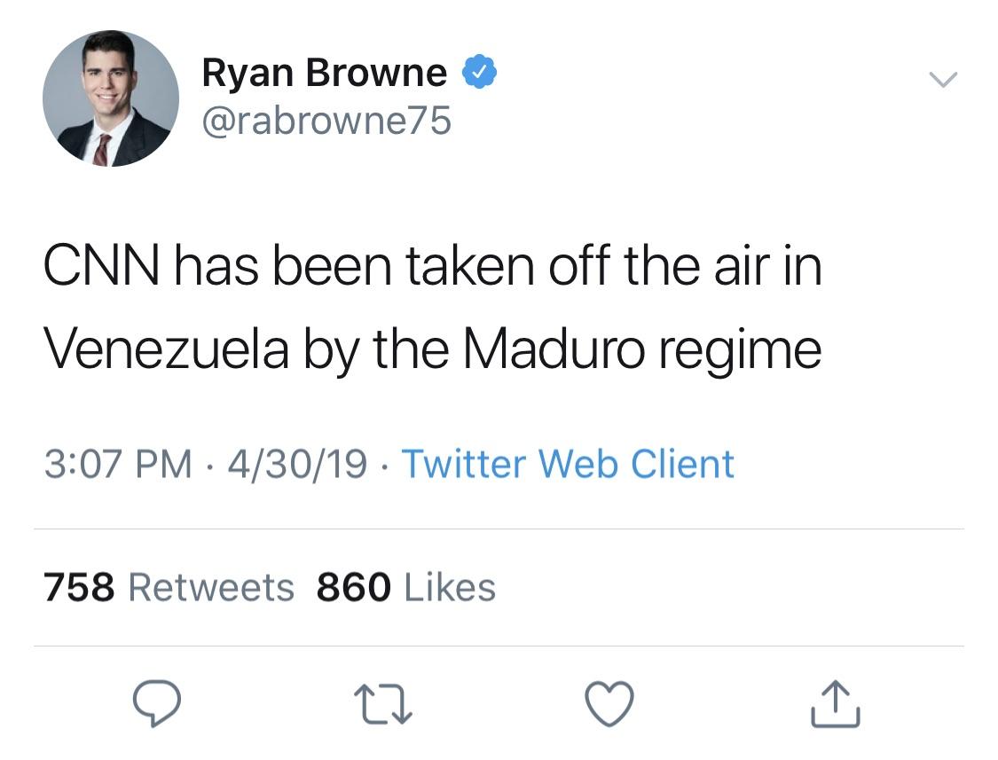Click the reply speech bubble icon
998x760 pixels.
156,702
